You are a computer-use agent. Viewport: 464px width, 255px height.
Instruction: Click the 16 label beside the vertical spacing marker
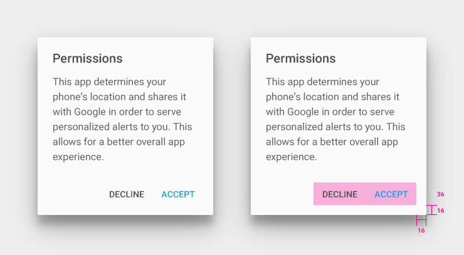pyautogui.click(x=441, y=211)
